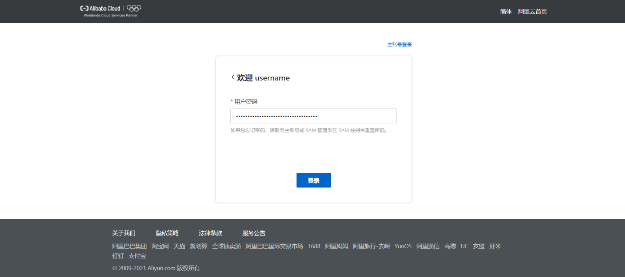Click the 1688 footer link
This screenshot has width=625, height=277.
point(314,246)
